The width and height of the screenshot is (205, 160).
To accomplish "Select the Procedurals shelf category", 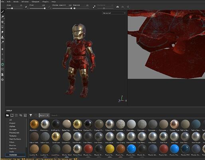I will click(14, 132).
